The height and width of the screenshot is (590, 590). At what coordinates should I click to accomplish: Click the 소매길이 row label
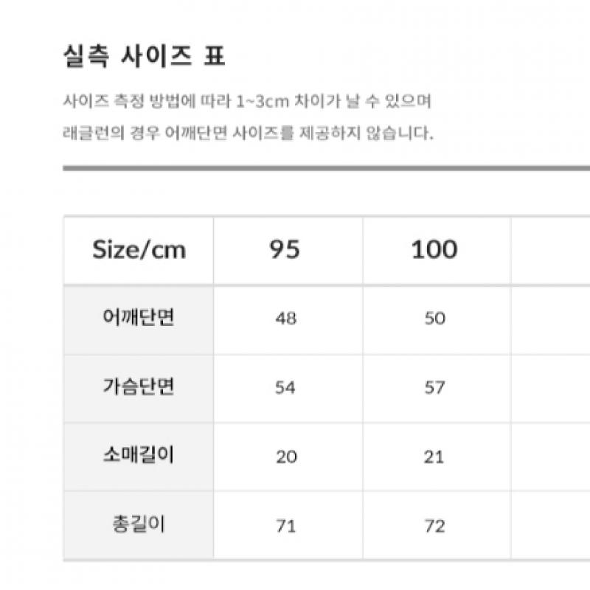tap(139, 456)
